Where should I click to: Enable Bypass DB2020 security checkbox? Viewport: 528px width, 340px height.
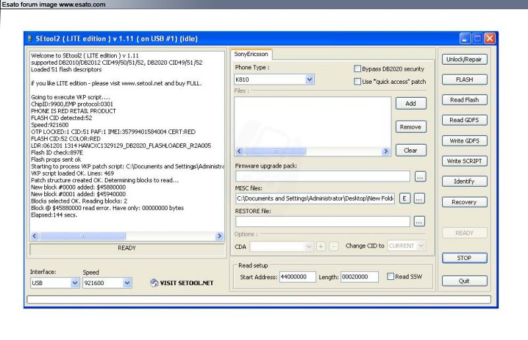point(357,69)
